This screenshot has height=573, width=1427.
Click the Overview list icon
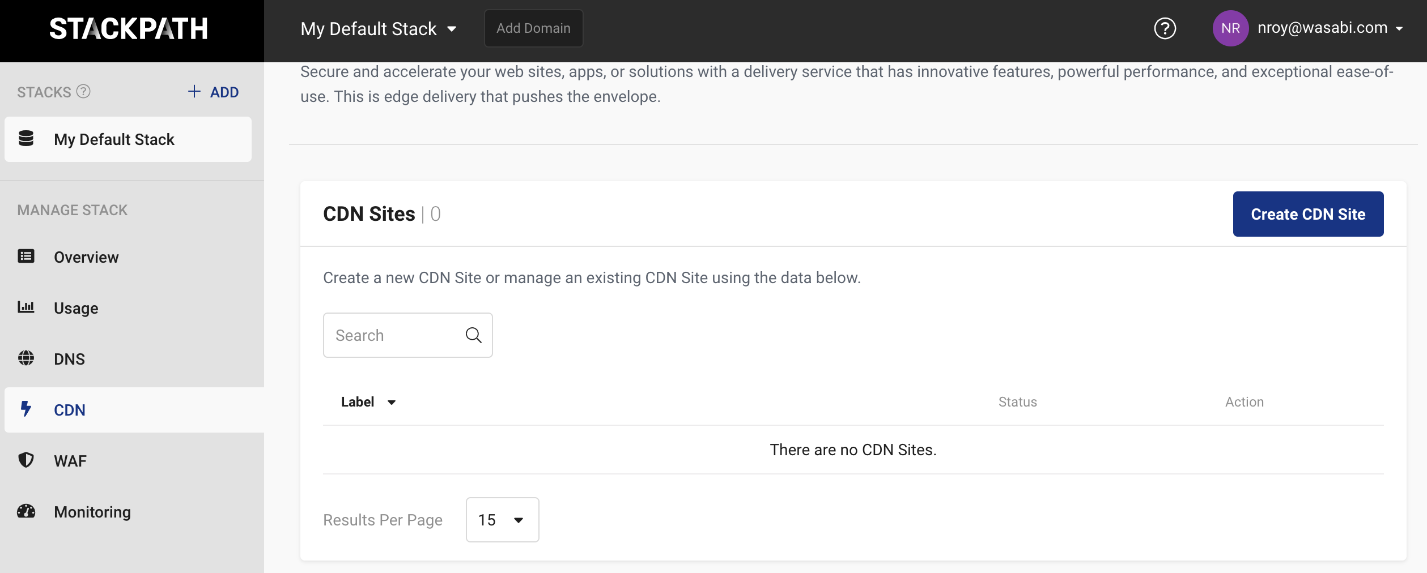point(26,256)
